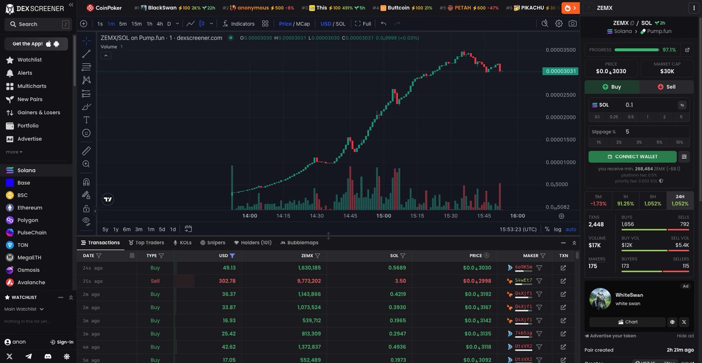Filter transactions by DATE column
The height and width of the screenshot is (363, 702).
click(x=98, y=255)
